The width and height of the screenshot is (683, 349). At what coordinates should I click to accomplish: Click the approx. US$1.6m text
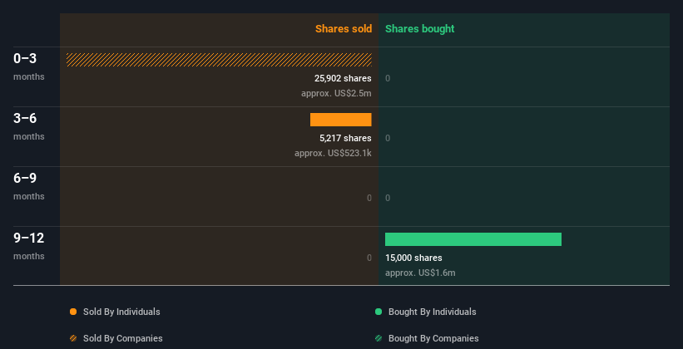tap(420, 273)
